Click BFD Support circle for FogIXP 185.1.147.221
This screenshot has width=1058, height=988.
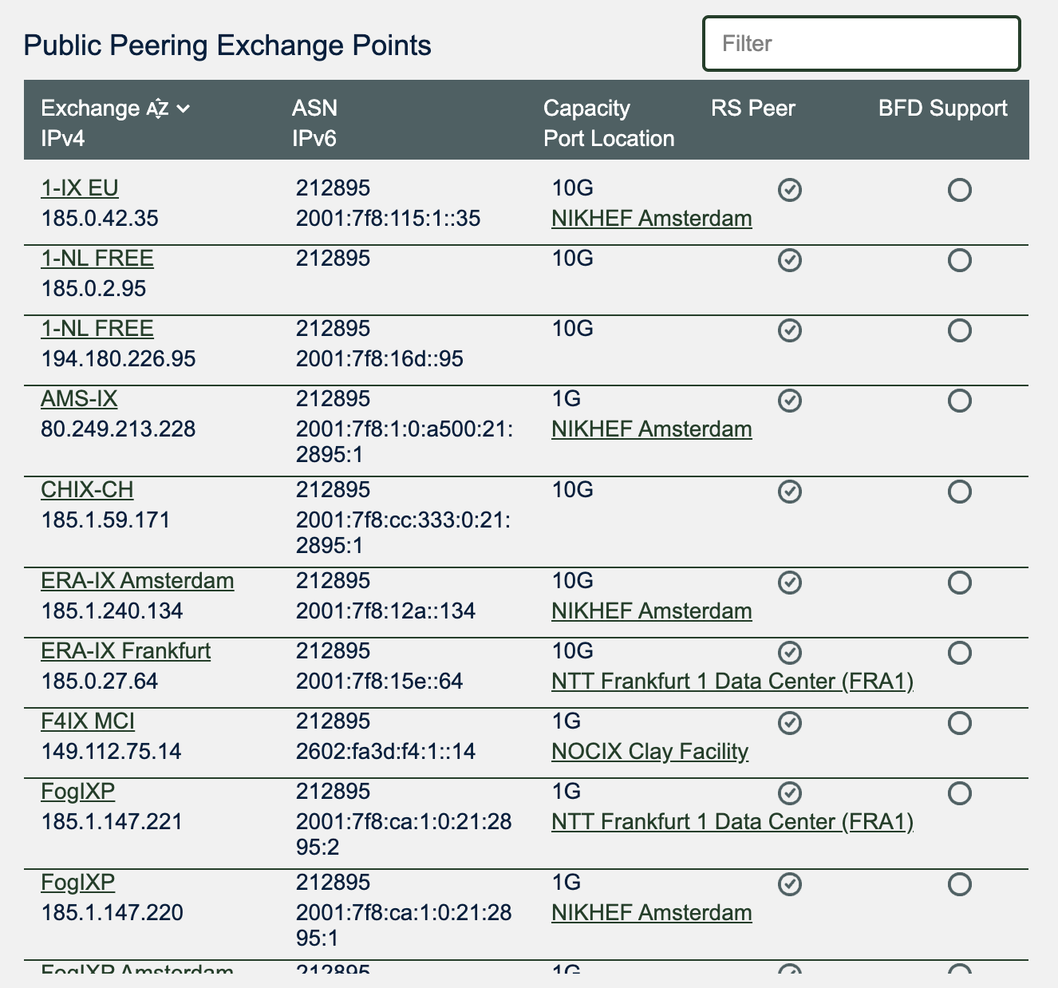click(x=959, y=793)
